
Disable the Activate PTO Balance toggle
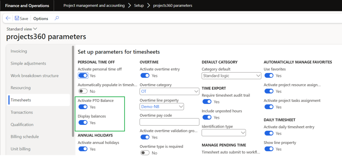(83, 107)
